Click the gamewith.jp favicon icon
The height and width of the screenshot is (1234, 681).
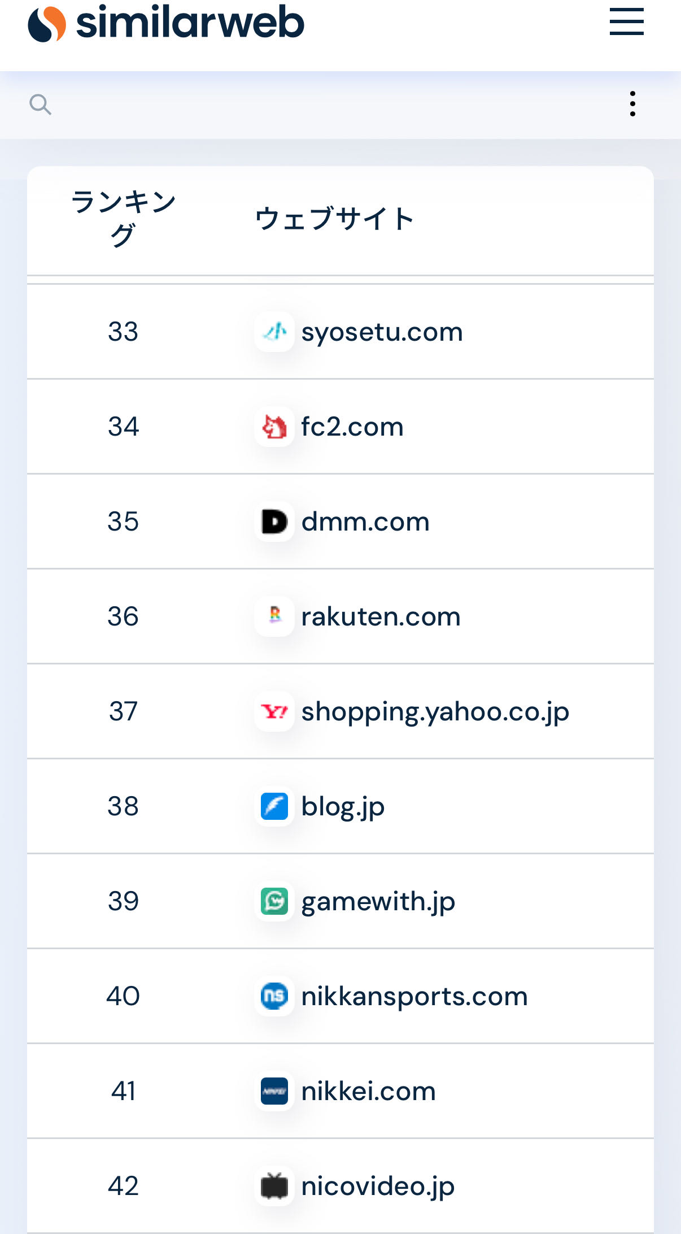point(274,901)
